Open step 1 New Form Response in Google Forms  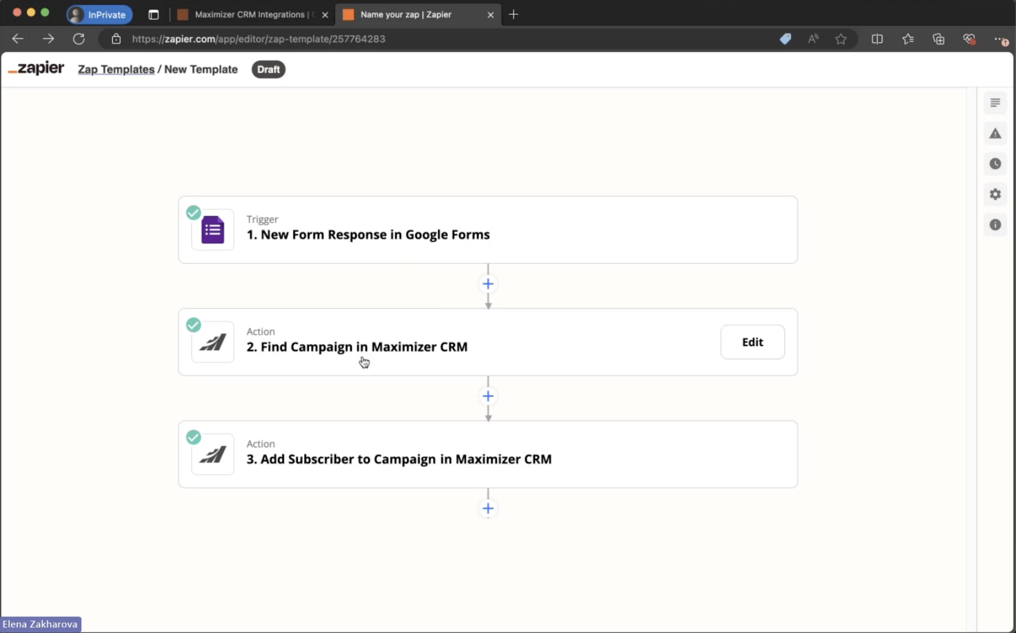point(488,230)
